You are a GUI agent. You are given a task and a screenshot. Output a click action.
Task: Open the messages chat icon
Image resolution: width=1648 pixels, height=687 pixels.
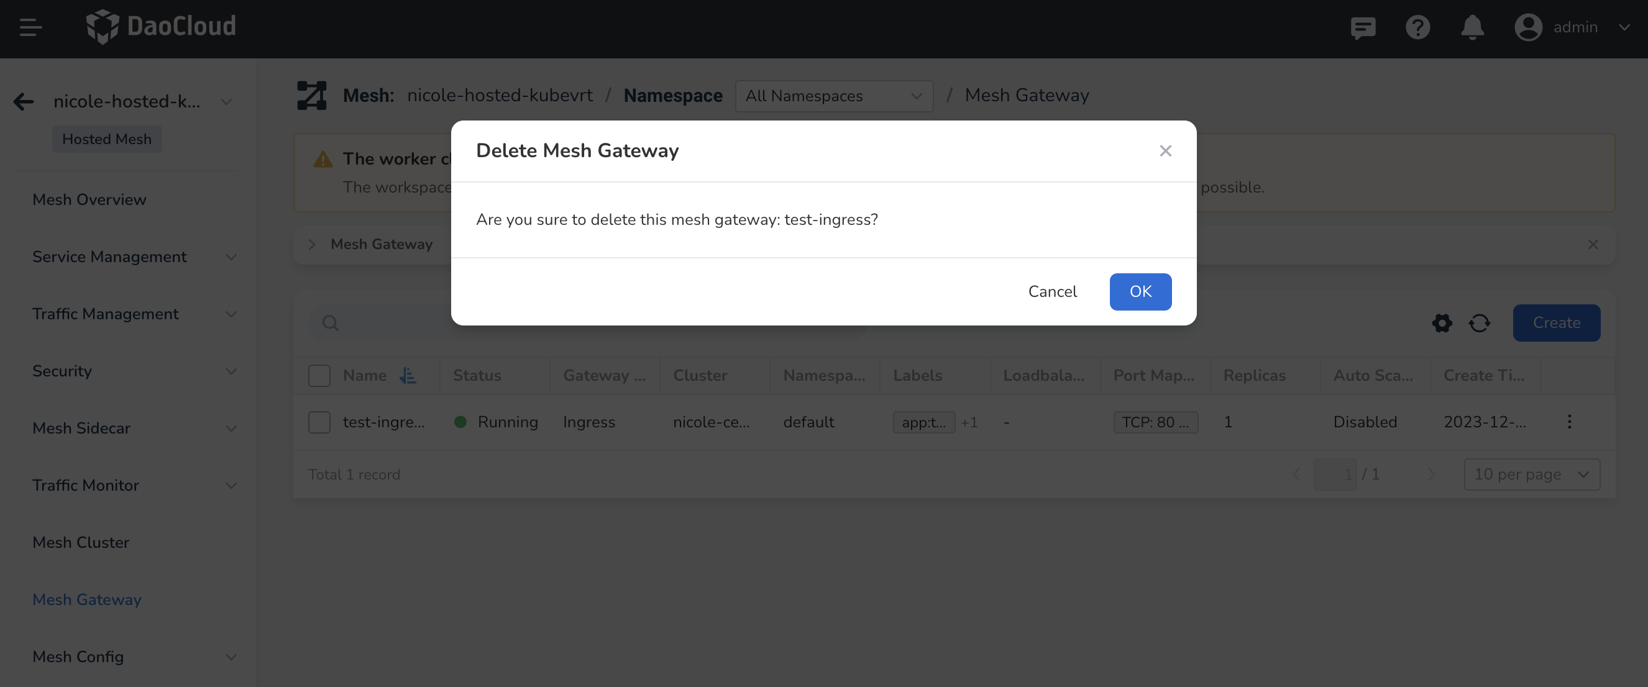click(x=1363, y=27)
